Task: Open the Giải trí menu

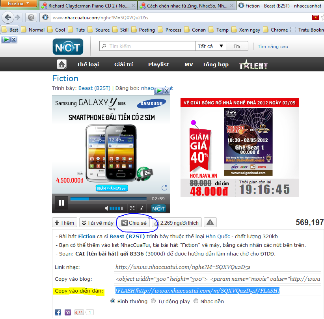Action: coord(123,65)
